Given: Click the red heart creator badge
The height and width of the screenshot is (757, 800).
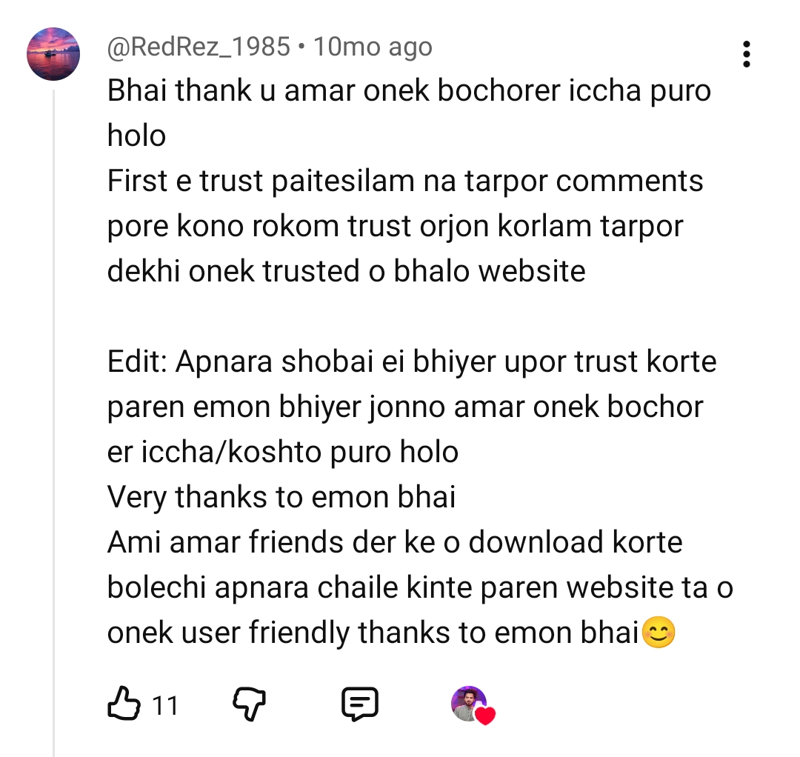Looking at the screenshot, I should (x=485, y=716).
